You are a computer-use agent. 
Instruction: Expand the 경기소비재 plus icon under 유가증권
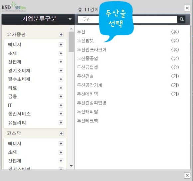[x=61, y=71]
